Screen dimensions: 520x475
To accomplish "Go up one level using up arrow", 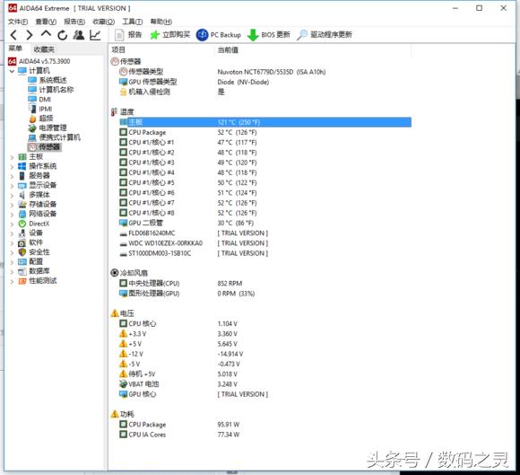I will pos(46,34).
